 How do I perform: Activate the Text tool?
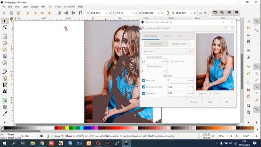(4, 91)
